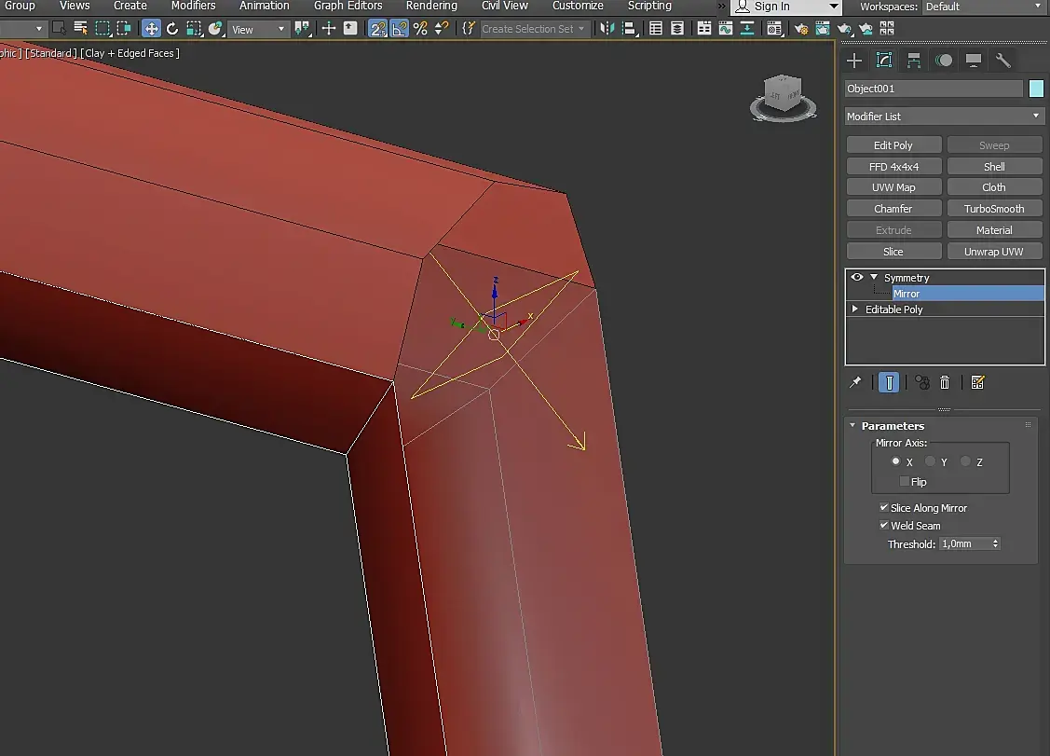Screen dimensions: 1050x756
Task: Toggle Window/Crossing selection mode
Action: pos(124,29)
